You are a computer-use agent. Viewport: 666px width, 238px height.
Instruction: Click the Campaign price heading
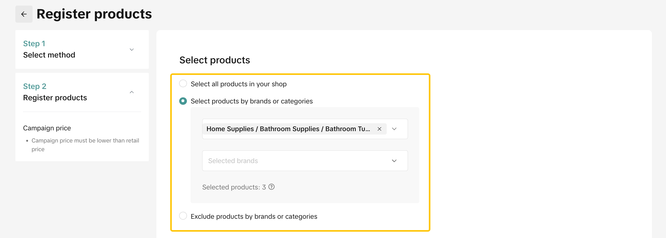tap(47, 128)
